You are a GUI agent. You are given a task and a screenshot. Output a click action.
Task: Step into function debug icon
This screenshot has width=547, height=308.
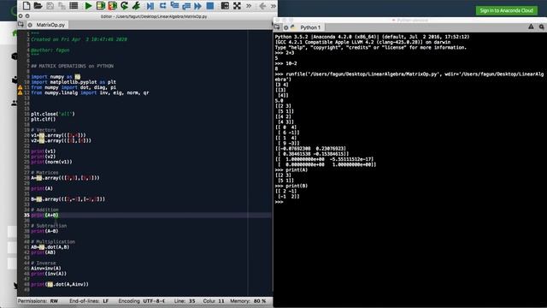point(174,6)
